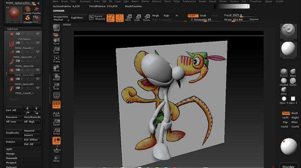Click Delete subtool button

pos(14,142)
